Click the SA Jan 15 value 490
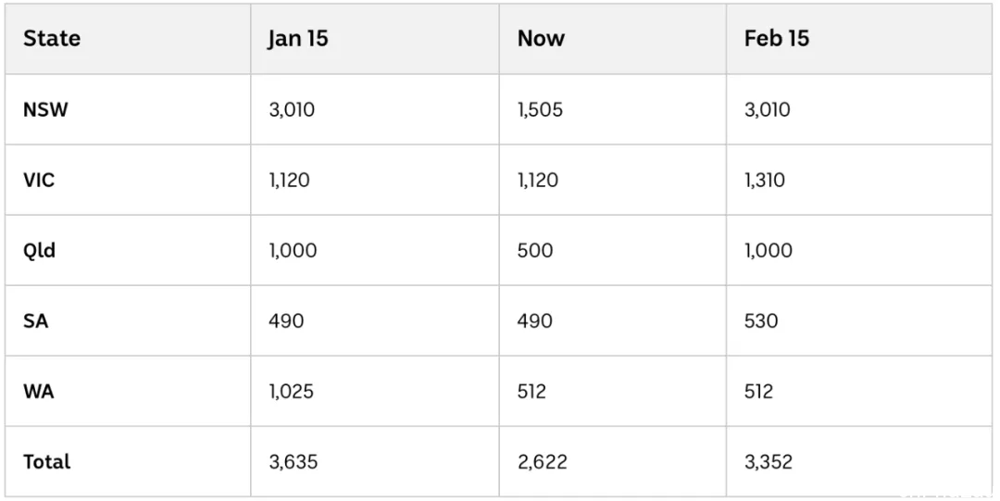The width and height of the screenshot is (1000, 501). tap(286, 320)
